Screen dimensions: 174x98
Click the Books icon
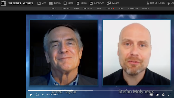pyautogui.click(x=51, y=3)
